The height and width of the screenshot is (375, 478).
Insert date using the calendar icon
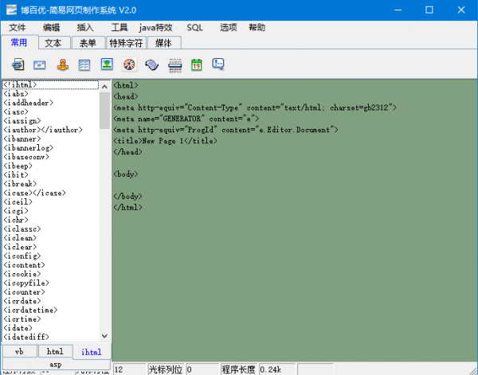tap(196, 64)
